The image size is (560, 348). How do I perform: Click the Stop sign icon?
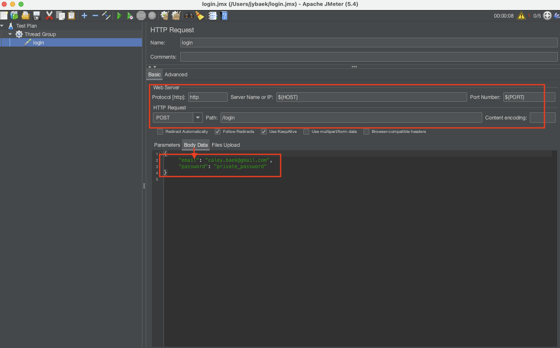point(141,16)
